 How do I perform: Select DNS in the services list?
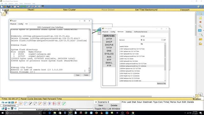[x=109, y=51]
